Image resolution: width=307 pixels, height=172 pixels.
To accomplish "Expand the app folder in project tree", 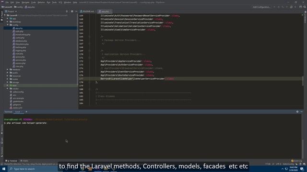I will pos(8,19).
